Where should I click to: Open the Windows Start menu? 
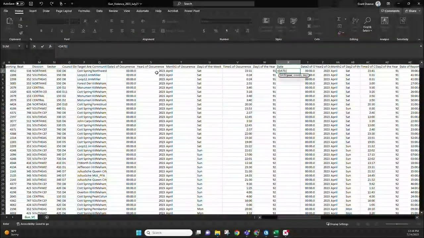(x=139, y=233)
